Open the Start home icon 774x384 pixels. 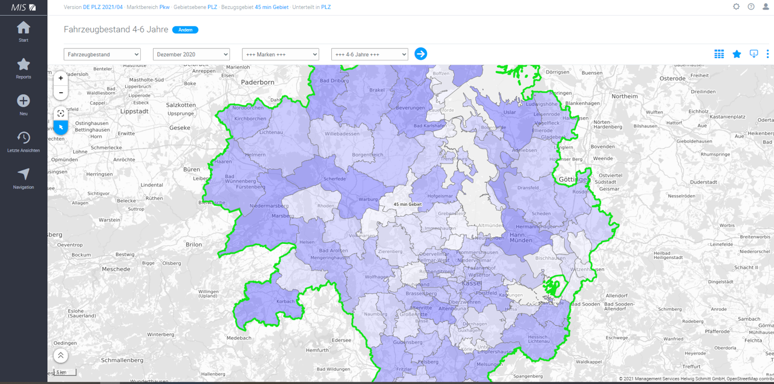[x=24, y=28]
